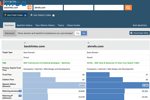
Task: Click the ahrefs.com column heading
Action: 95,46
